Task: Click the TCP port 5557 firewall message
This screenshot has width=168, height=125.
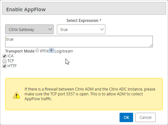Action: point(90,94)
